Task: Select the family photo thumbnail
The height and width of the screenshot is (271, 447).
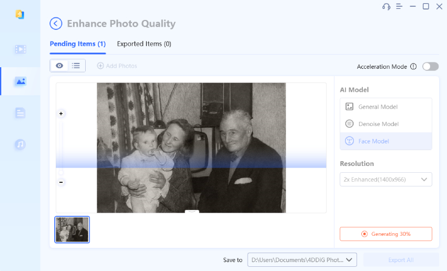Action: (72, 230)
